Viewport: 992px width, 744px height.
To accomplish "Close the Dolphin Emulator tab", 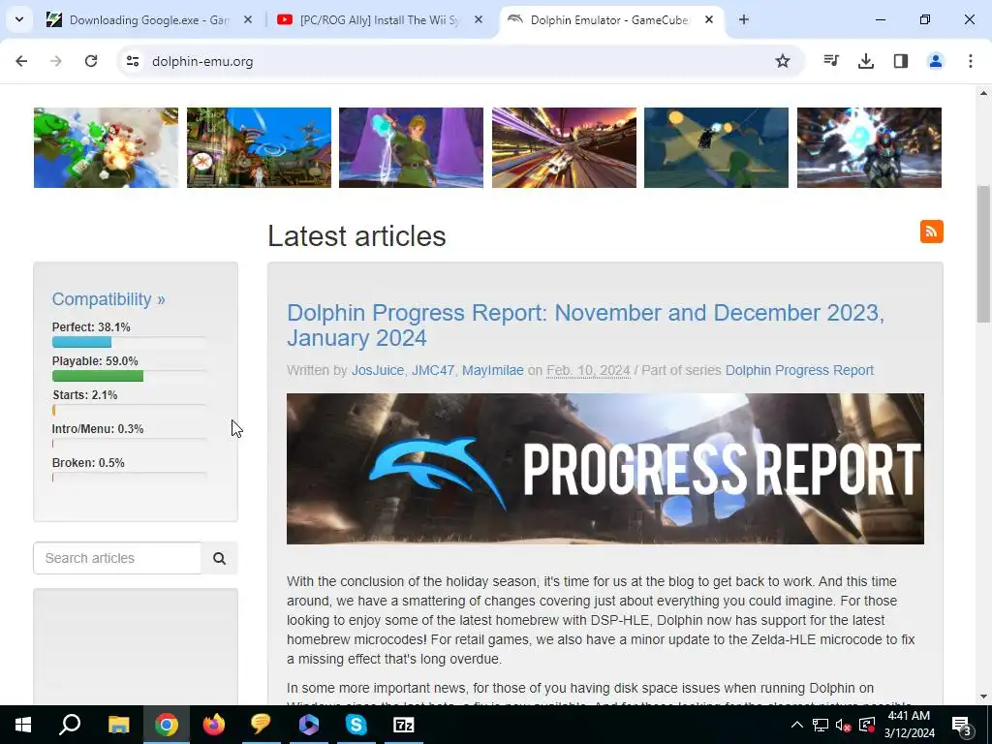I will [709, 19].
